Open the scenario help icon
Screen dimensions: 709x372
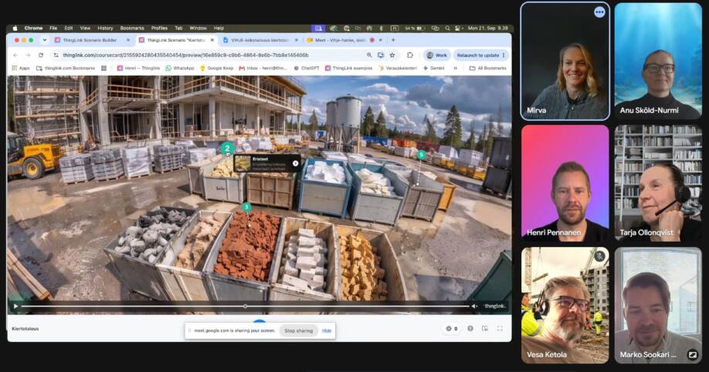(x=470, y=329)
